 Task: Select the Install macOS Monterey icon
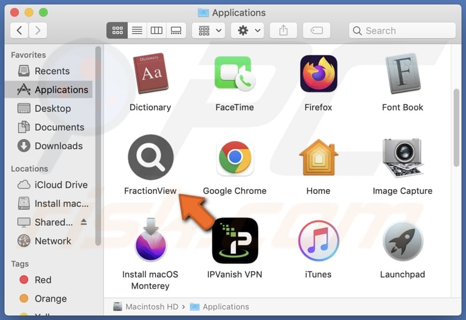click(x=150, y=239)
